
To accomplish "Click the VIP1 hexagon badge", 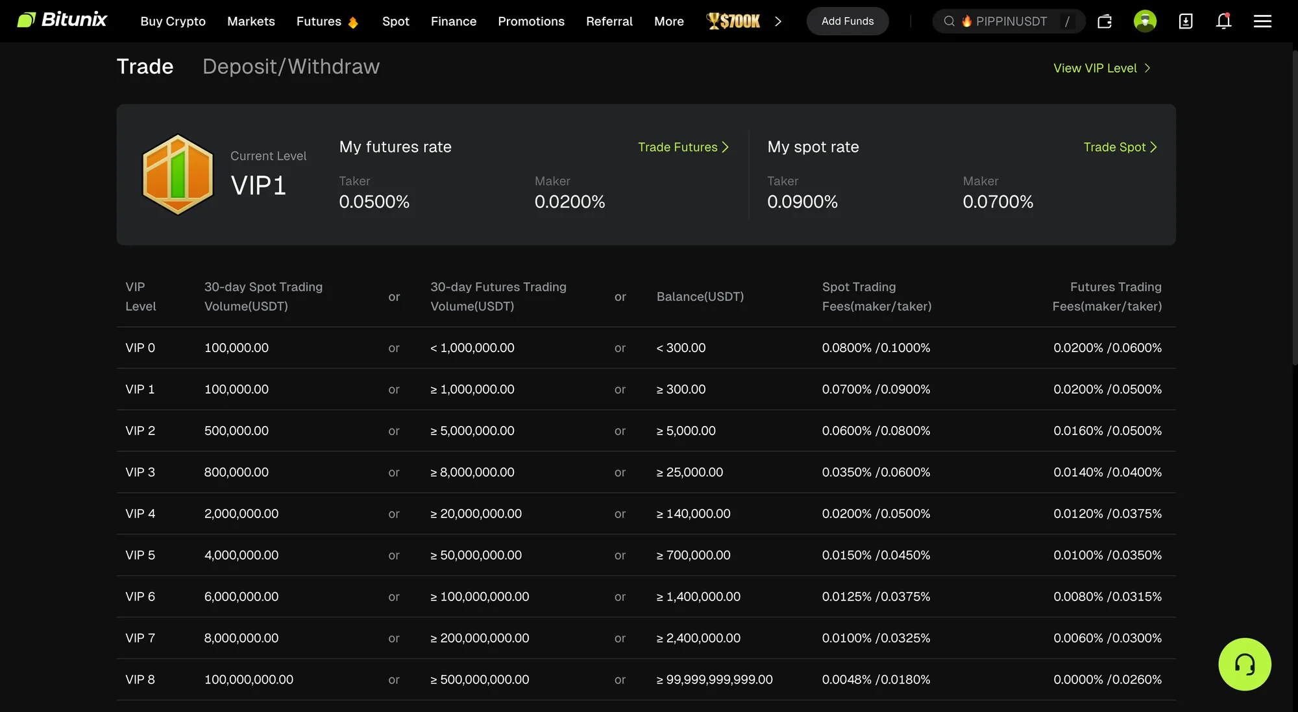I will [x=178, y=174].
